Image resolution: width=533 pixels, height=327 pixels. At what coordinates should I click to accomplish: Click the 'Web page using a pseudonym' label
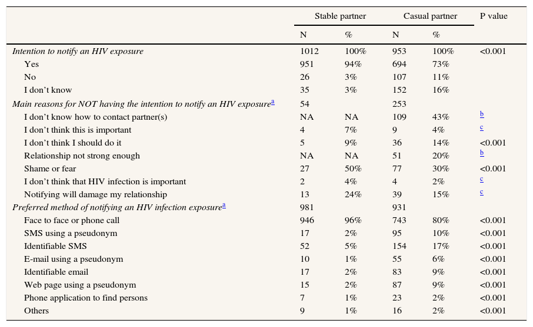pos(80,285)
